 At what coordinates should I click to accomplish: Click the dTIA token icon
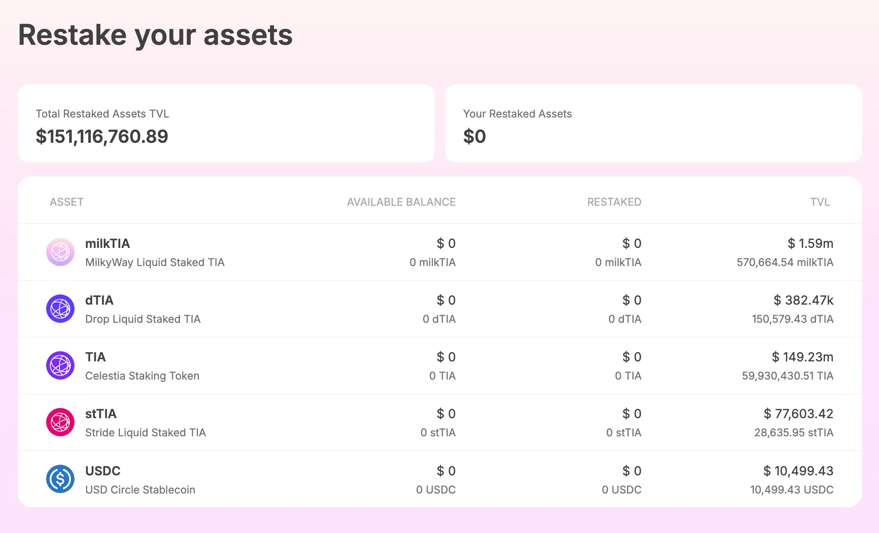tap(60, 309)
